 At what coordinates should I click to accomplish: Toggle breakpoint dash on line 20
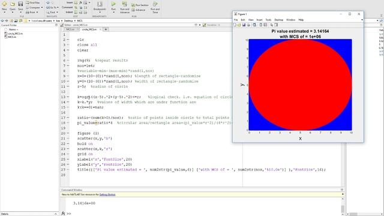pyautogui.click(x=68, y=133)
